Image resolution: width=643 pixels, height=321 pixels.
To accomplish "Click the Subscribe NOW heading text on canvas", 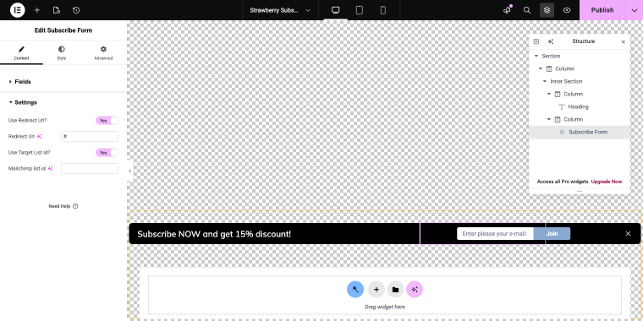I will pyautogui.click(x=214, y=234).
